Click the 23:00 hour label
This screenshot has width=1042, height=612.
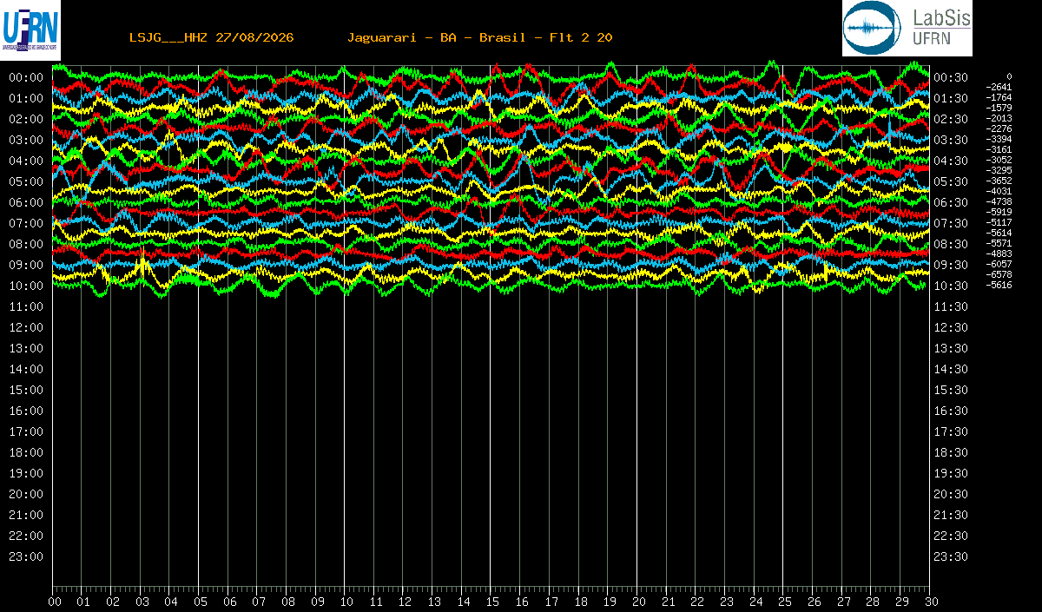click(26, 556)
